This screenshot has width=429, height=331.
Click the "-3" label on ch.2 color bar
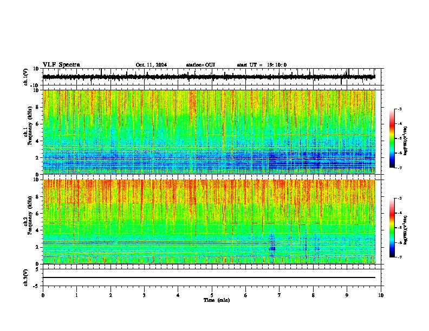(x=399, y=198)
